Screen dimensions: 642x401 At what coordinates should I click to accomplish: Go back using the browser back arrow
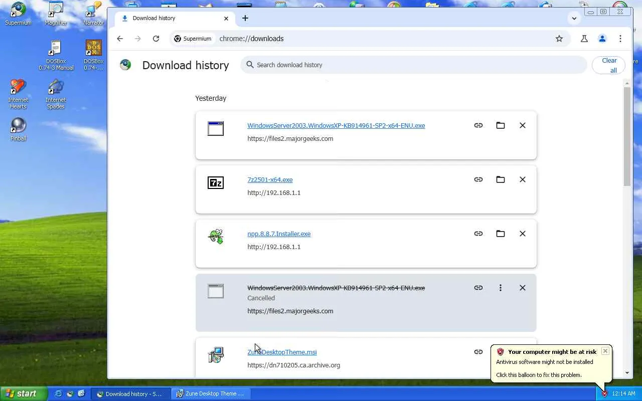coord(120,39)
